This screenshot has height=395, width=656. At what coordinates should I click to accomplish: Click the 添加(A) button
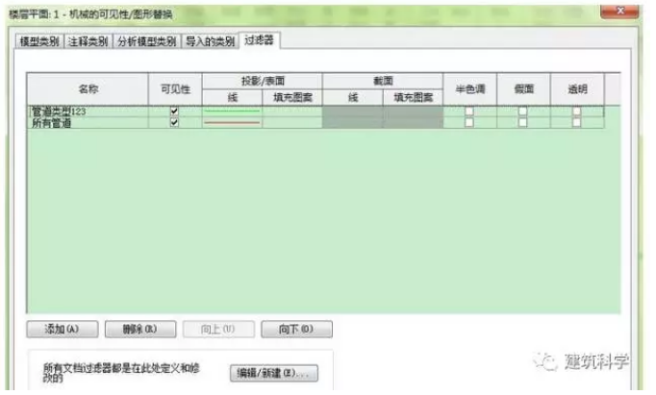point(63,329)
